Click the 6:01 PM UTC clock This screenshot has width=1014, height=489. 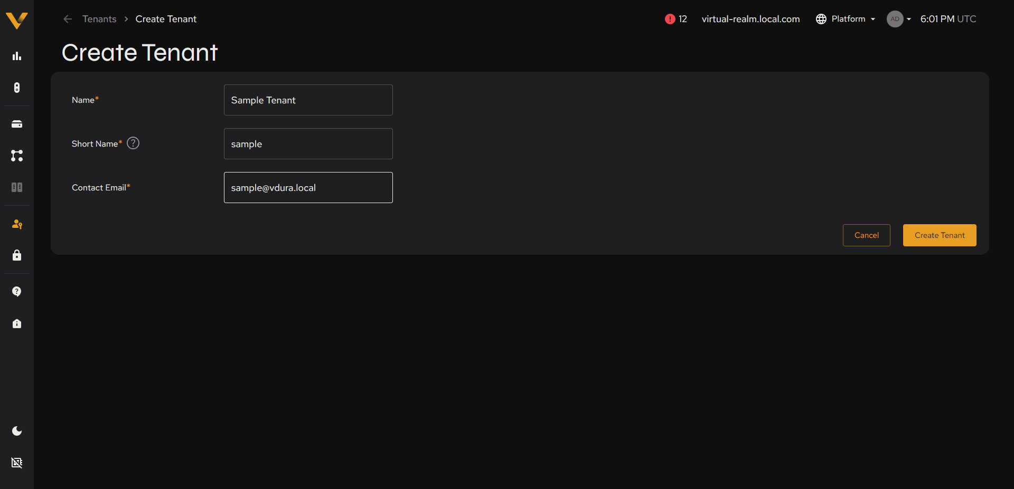[948, 19]
